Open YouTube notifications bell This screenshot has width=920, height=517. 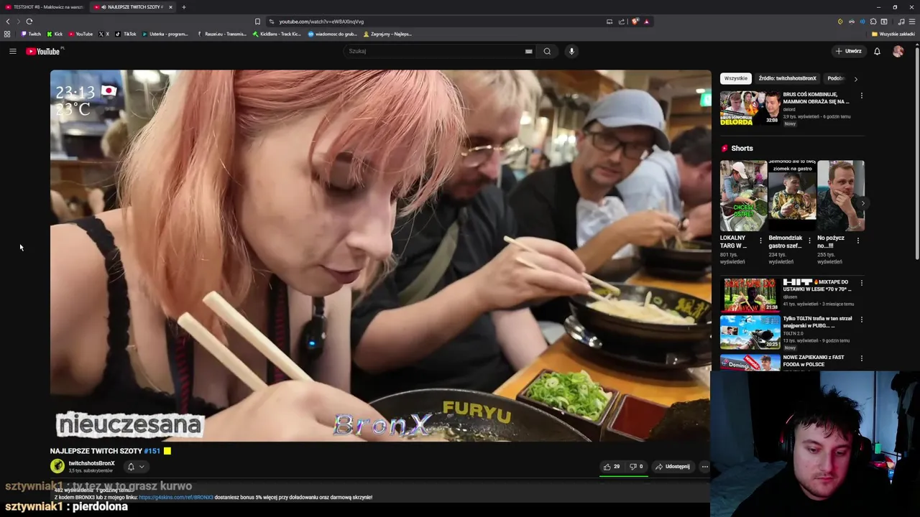877,51
